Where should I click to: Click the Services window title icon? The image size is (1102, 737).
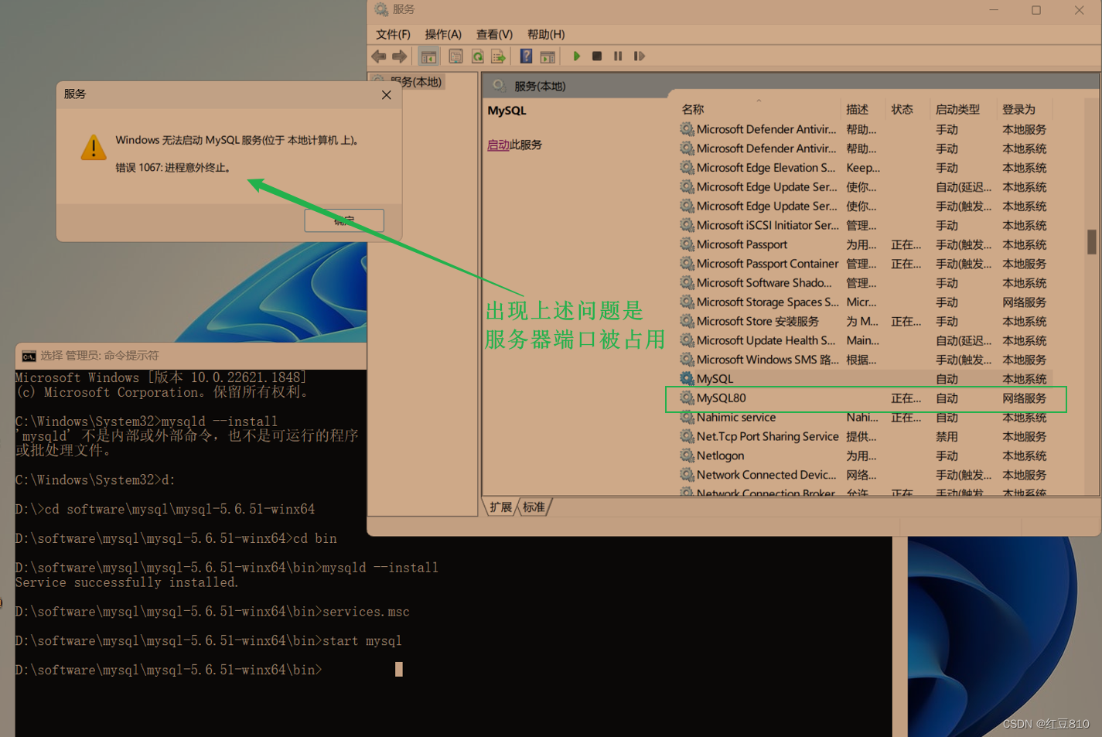pos(380,9)
